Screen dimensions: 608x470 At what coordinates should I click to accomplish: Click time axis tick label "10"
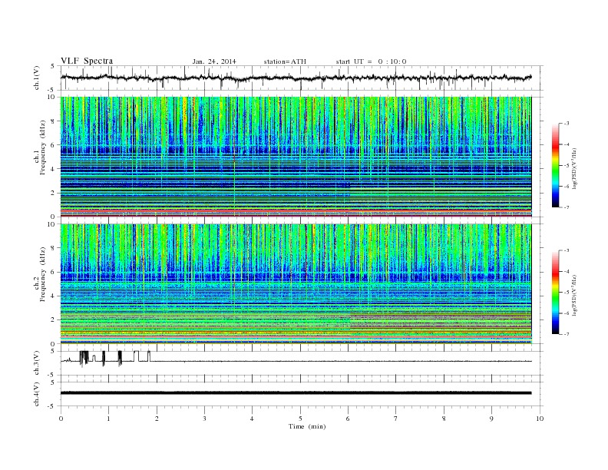pyautogui.click(x=540, y=419)
